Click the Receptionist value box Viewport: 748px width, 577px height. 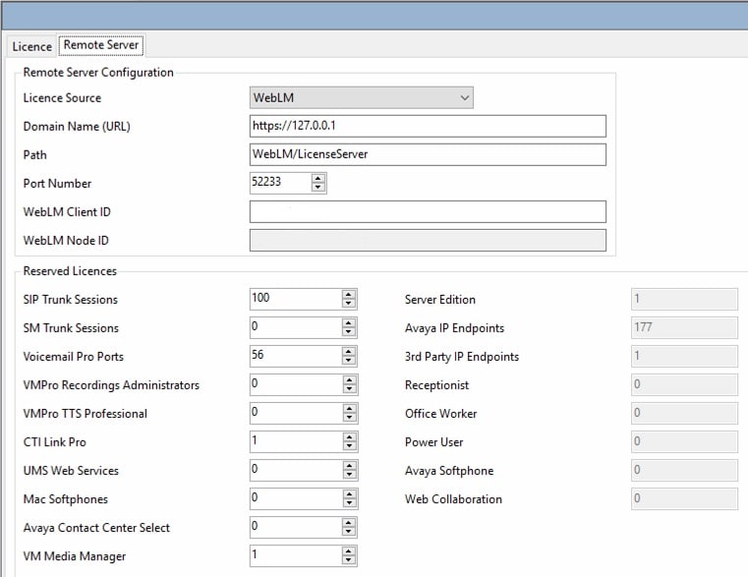click(x=684, y=384)
